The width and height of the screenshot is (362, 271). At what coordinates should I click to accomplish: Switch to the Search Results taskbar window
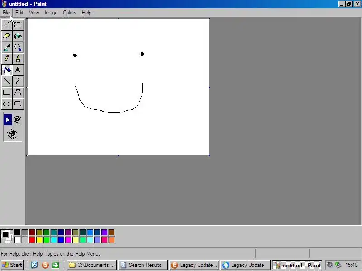coord(143,265)
